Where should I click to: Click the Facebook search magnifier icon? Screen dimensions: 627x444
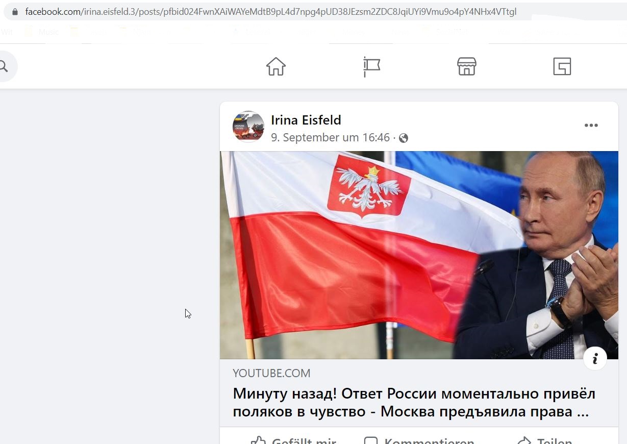click(x=4, y=66)
